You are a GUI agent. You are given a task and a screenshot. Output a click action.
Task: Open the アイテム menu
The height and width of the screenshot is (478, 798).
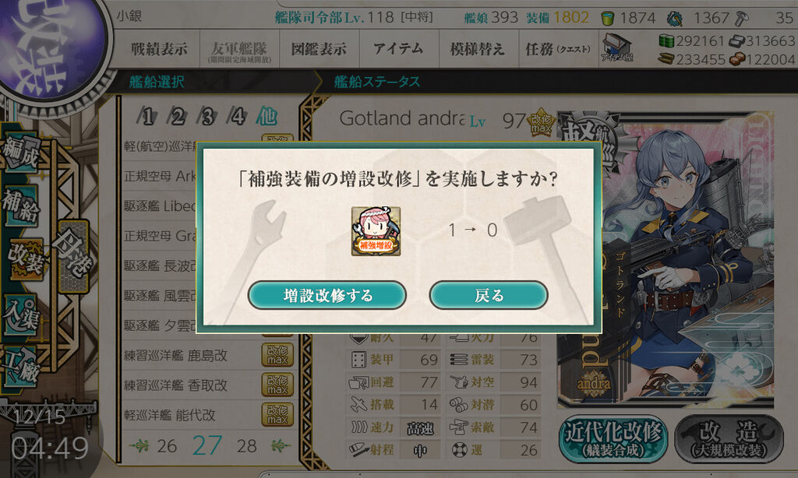click(398, 49)
